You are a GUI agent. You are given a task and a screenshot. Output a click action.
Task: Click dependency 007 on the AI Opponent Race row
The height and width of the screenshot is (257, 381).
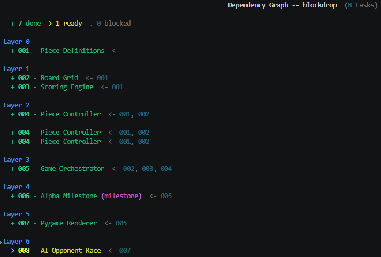[x=125, y=251]
